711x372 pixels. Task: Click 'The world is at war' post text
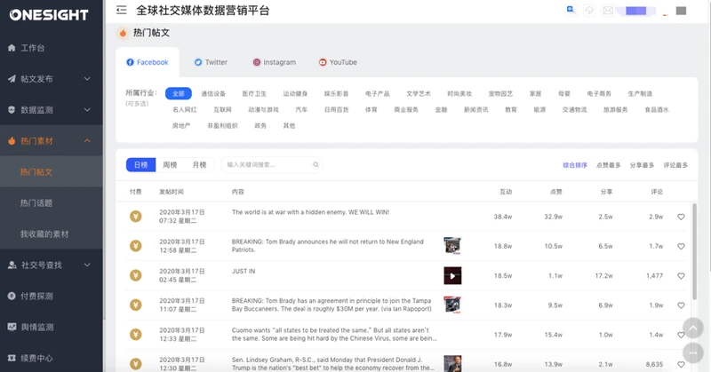tap(310, 212)
